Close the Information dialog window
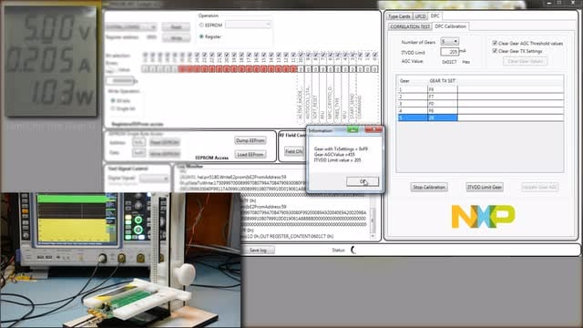Viewport: 583px width, 328px height. [x=373, y=129]
